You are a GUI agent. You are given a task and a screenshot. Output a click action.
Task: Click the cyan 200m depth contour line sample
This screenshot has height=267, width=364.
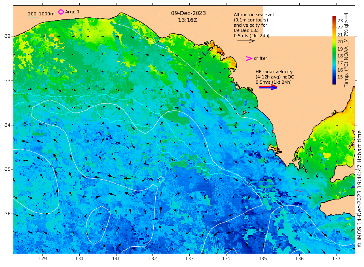(x=34, y=17)
